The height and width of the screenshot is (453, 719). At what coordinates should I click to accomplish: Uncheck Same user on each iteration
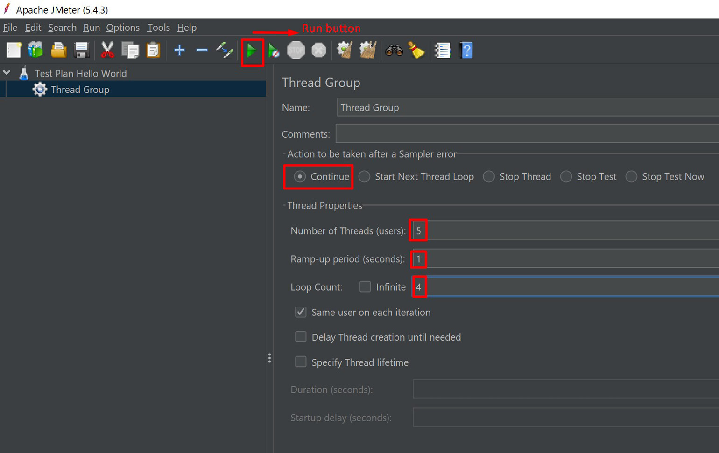tap(301, 312)
